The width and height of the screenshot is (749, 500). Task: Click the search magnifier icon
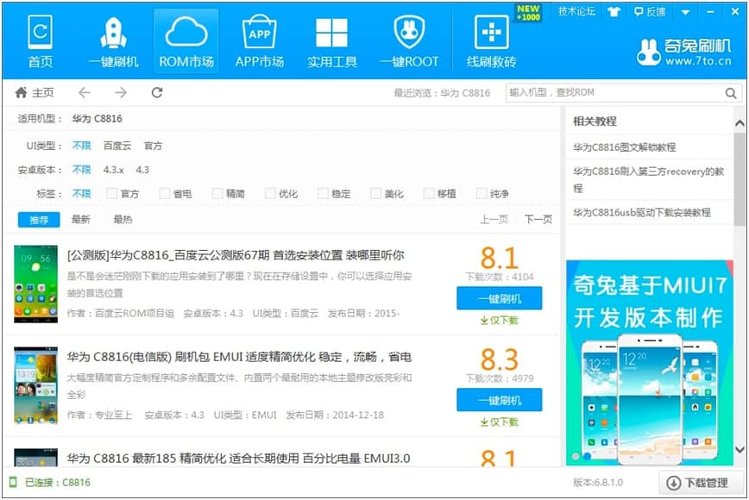click(731, 93)
